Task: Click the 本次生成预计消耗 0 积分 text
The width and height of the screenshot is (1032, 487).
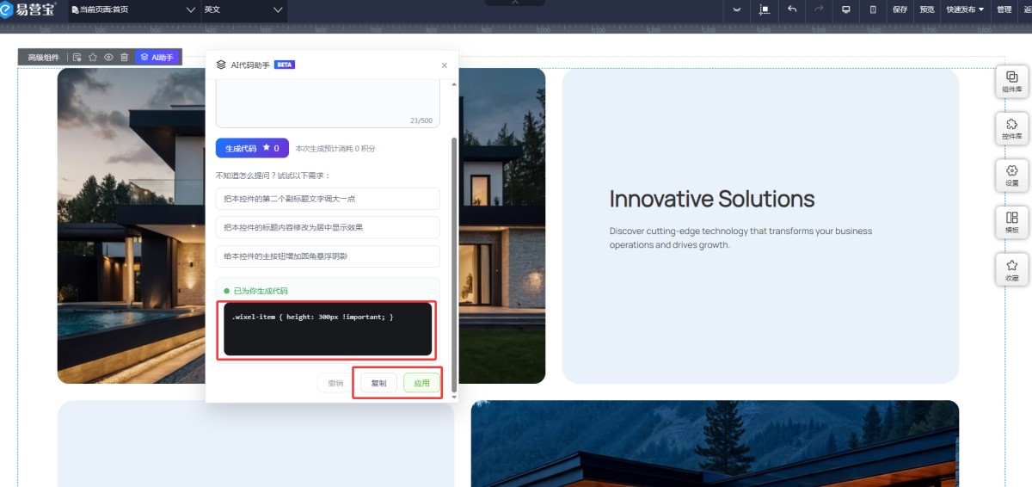Action: (335, 149)
